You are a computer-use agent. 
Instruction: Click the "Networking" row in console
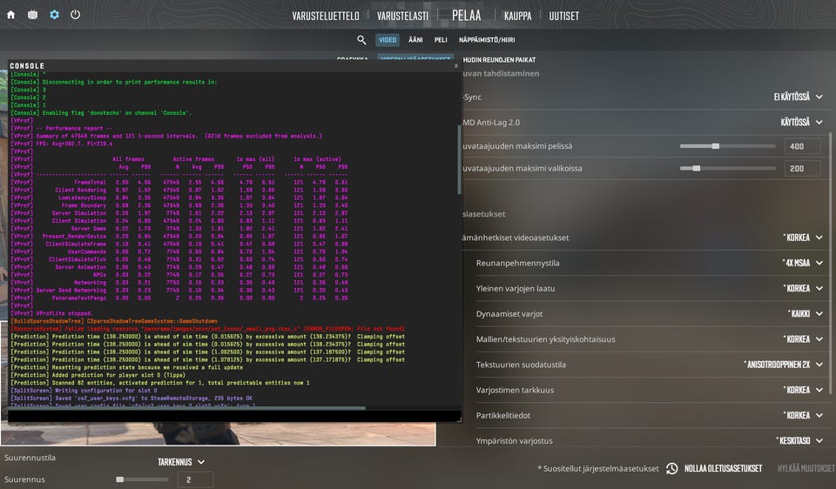pyautogui.click(x=179, y=282)
